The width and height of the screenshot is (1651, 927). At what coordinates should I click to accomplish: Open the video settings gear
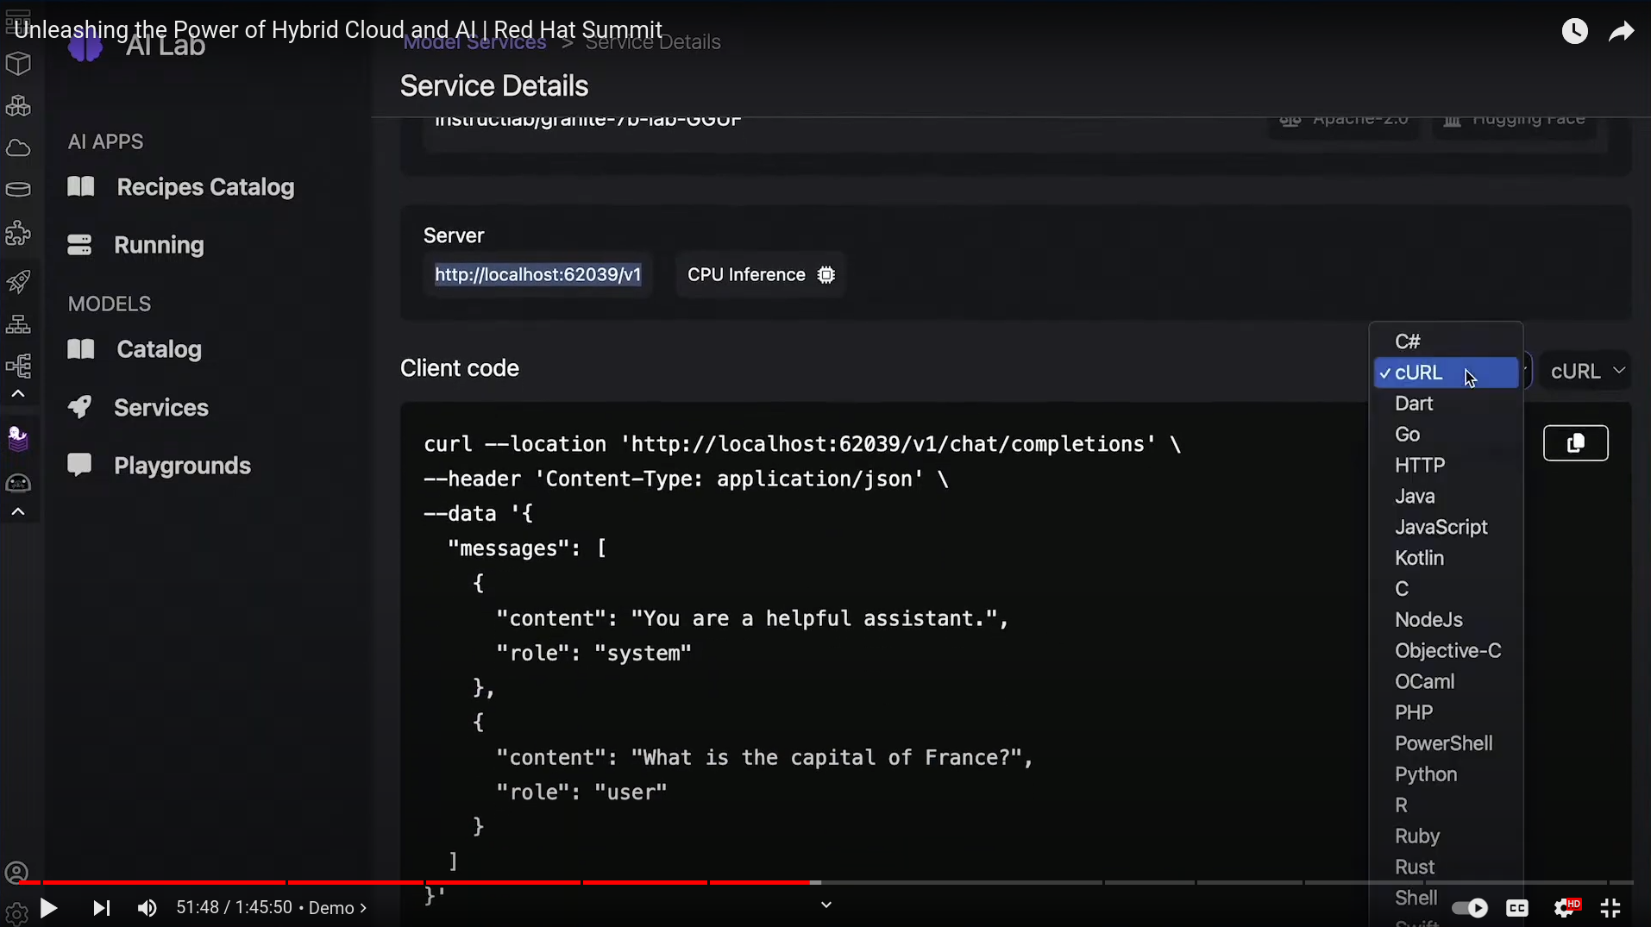tap(1564, 908)
